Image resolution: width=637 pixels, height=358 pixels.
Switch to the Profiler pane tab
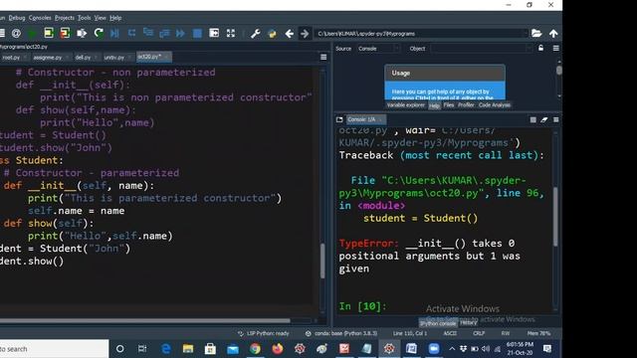466,105
